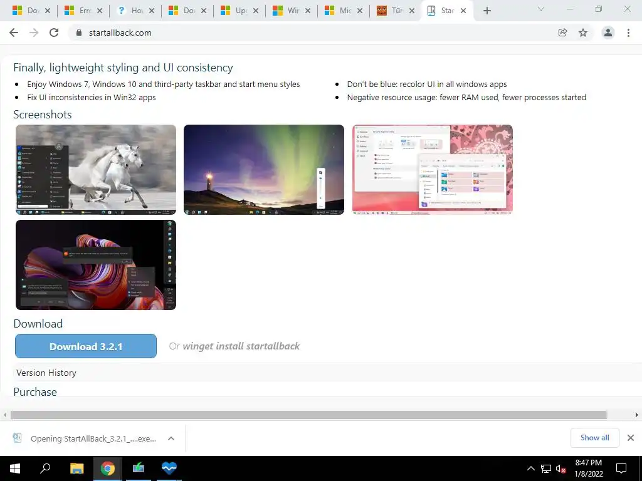Open the clock showing 8:47 PM
642x481 pixels.
(589, 468)
